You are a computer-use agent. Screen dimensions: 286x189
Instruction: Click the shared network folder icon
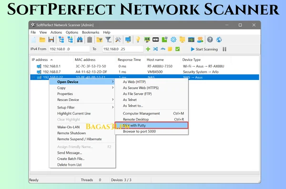pyautogui.click(x=182, y=40)
